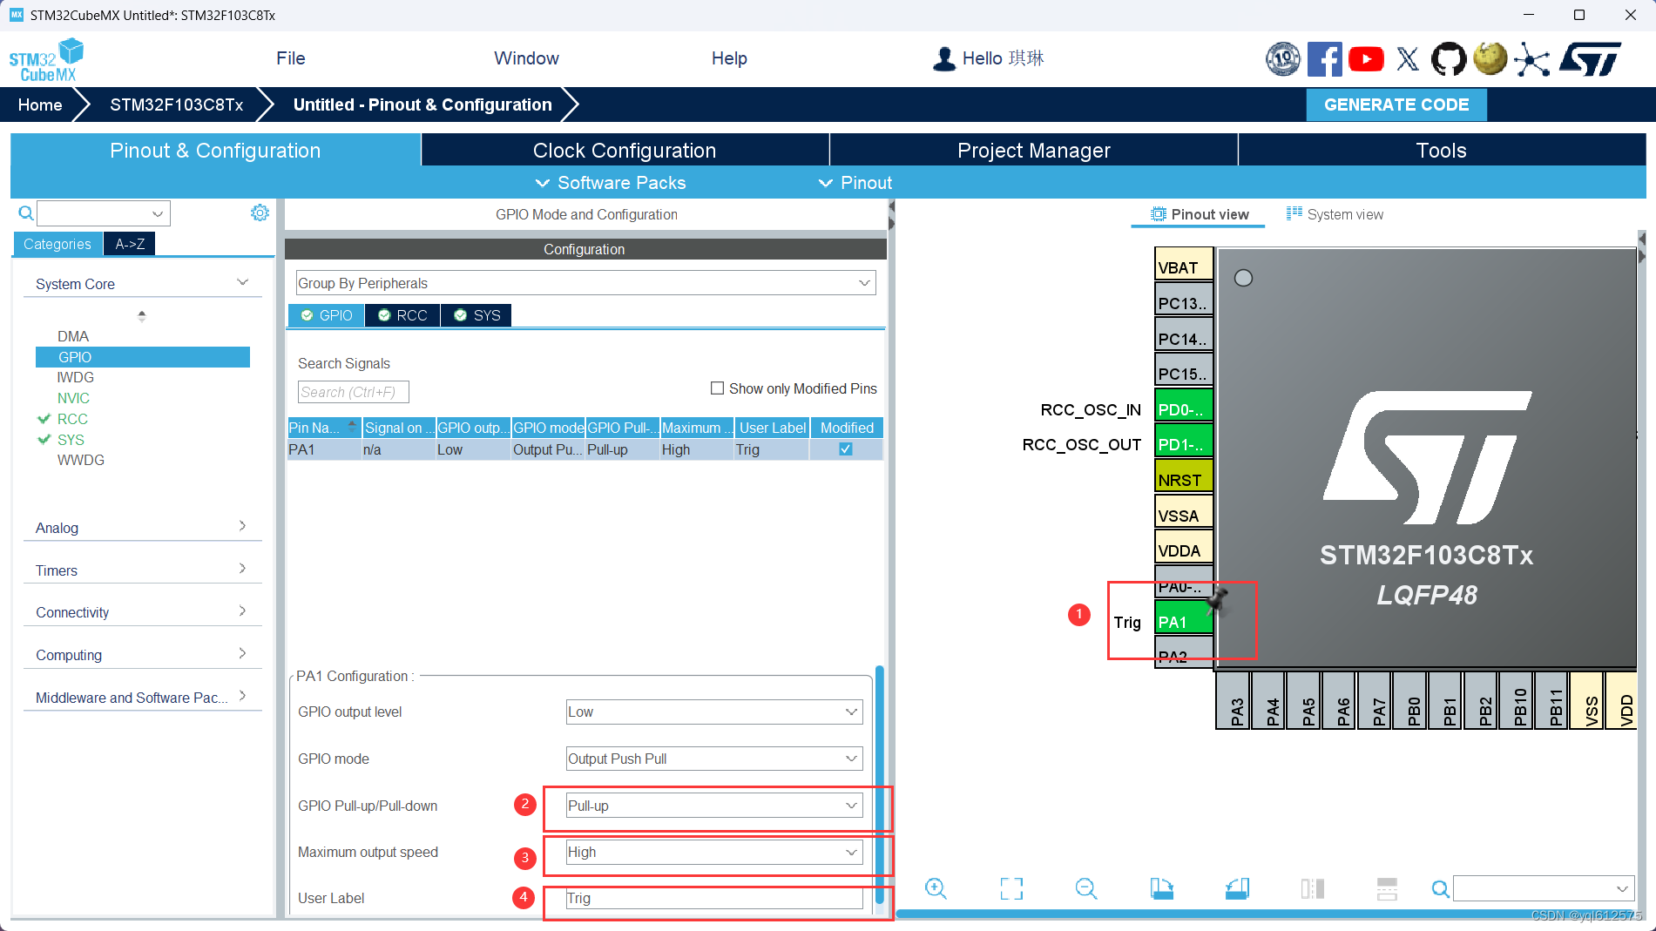The width and height of the screenshot is (1656, 931).
Task: Click the STM32F103C8Tx breadcrumb
Action: click(x=177, y=105)
